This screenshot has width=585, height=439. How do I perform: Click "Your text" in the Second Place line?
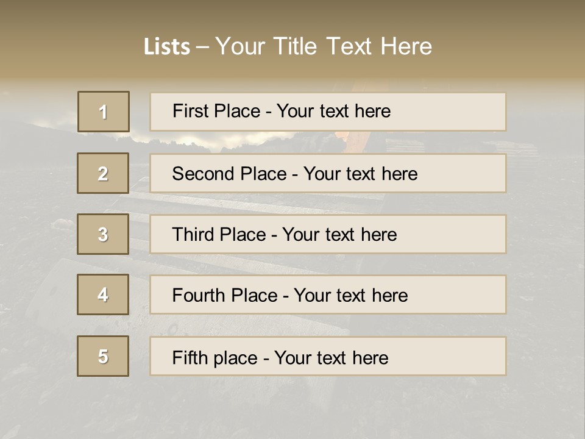pyautogui.click(x=339, y=174)
